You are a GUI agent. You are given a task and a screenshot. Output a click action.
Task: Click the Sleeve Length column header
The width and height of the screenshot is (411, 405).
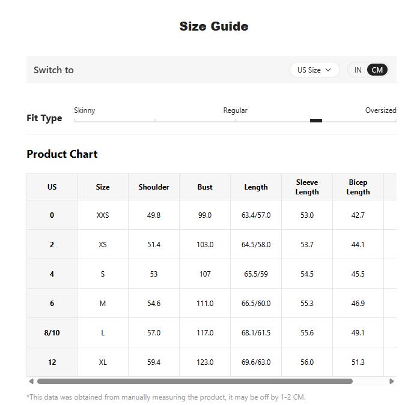pyautogui.click(x=307, y=187)
